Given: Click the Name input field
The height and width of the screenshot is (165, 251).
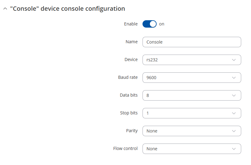Looking at the screenshot, I should pos(192,42).
